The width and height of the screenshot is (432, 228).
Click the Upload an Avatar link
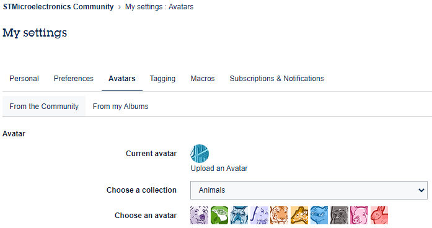[219, 169]
